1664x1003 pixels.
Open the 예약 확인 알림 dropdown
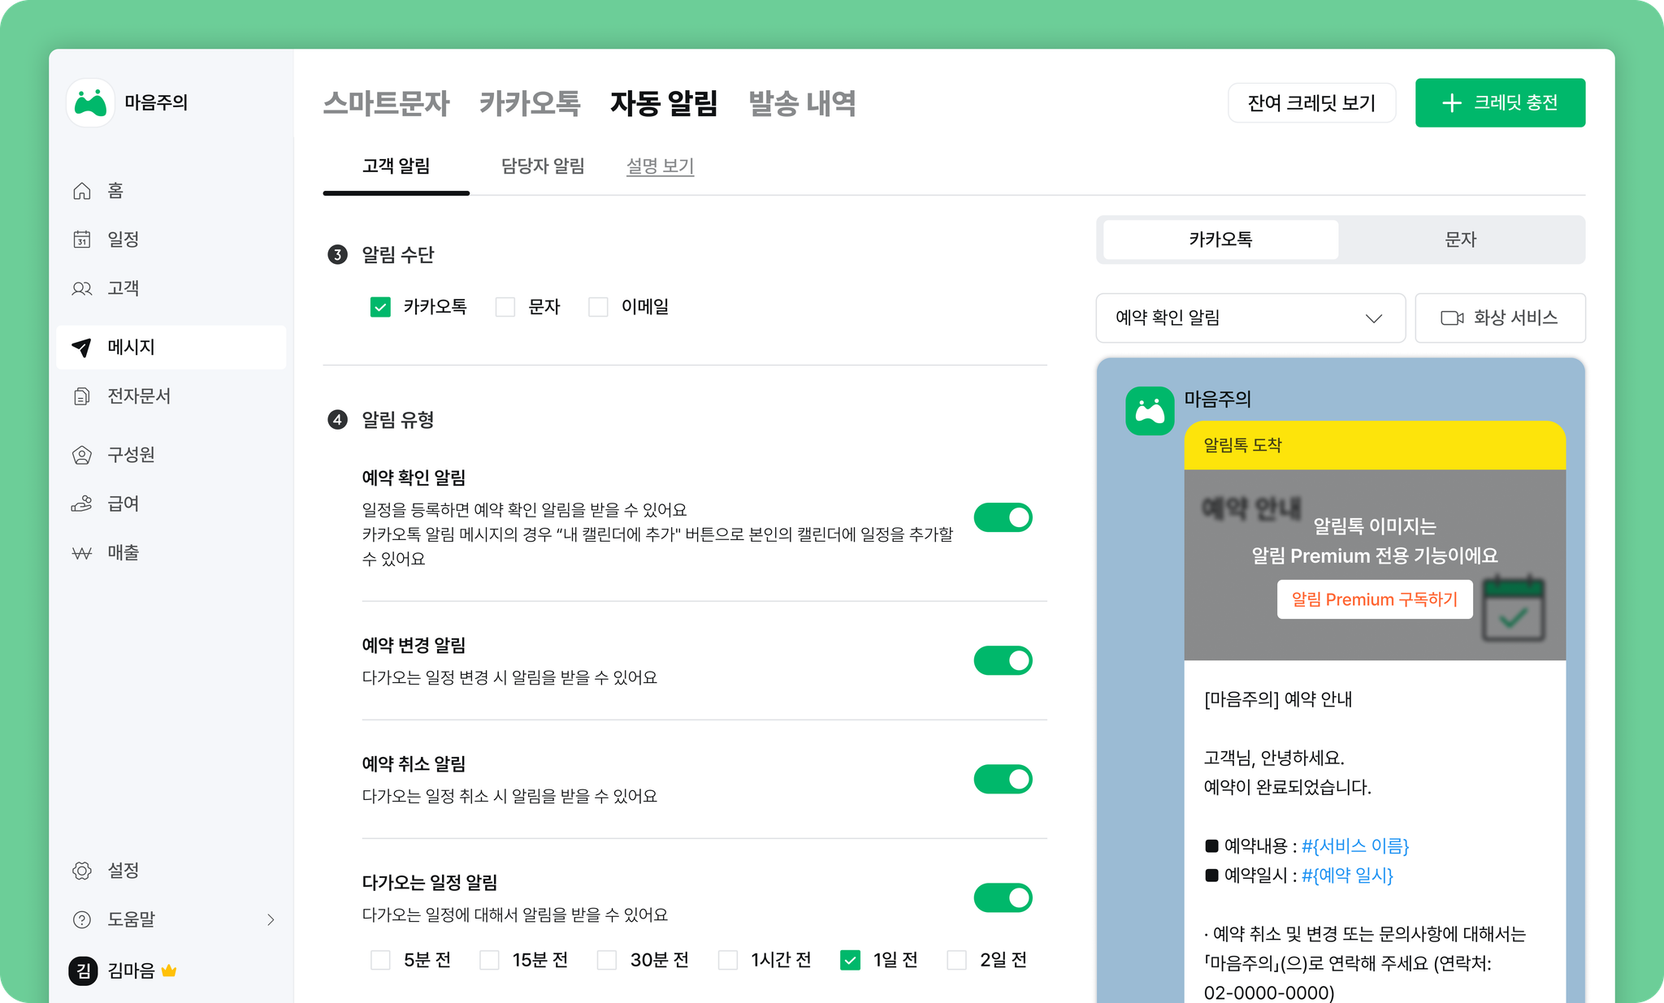coord(1250,318)
